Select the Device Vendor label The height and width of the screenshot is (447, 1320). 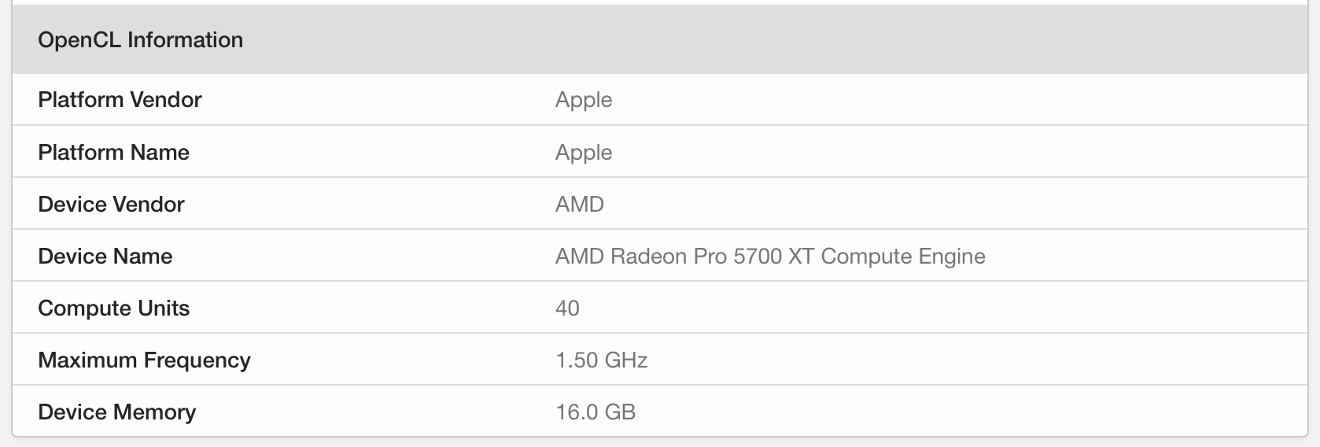(x=111, y=204)
